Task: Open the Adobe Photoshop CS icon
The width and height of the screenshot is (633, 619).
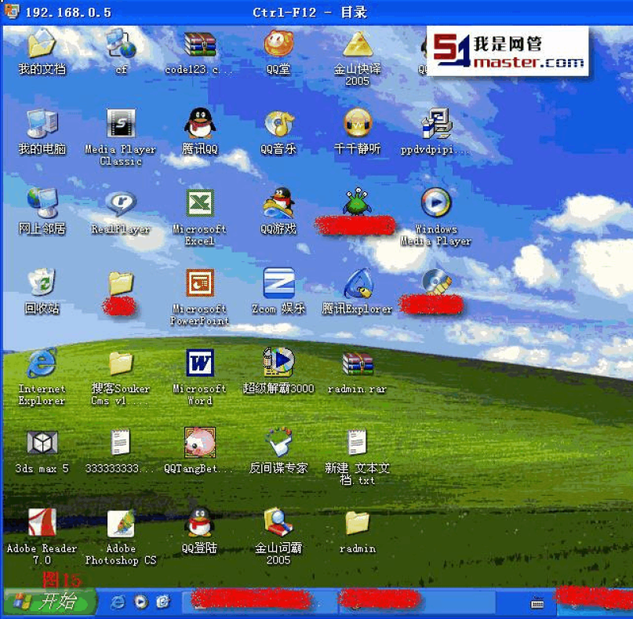Action: coord(121,524)
